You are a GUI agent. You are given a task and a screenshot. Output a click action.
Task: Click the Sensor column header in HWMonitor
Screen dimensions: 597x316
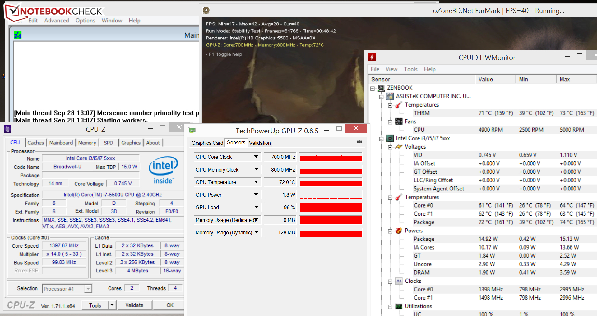[422, 79]
